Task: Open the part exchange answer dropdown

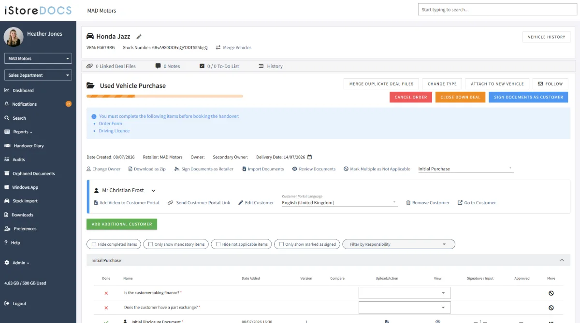Action: [405, 308]
